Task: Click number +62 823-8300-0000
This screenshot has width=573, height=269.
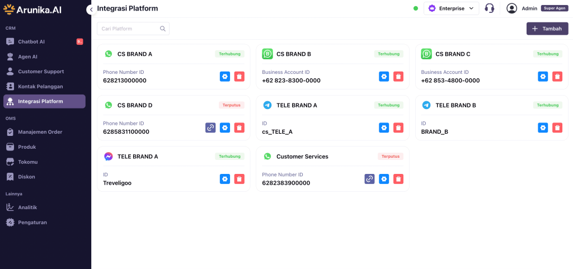Action: [291, 81]
